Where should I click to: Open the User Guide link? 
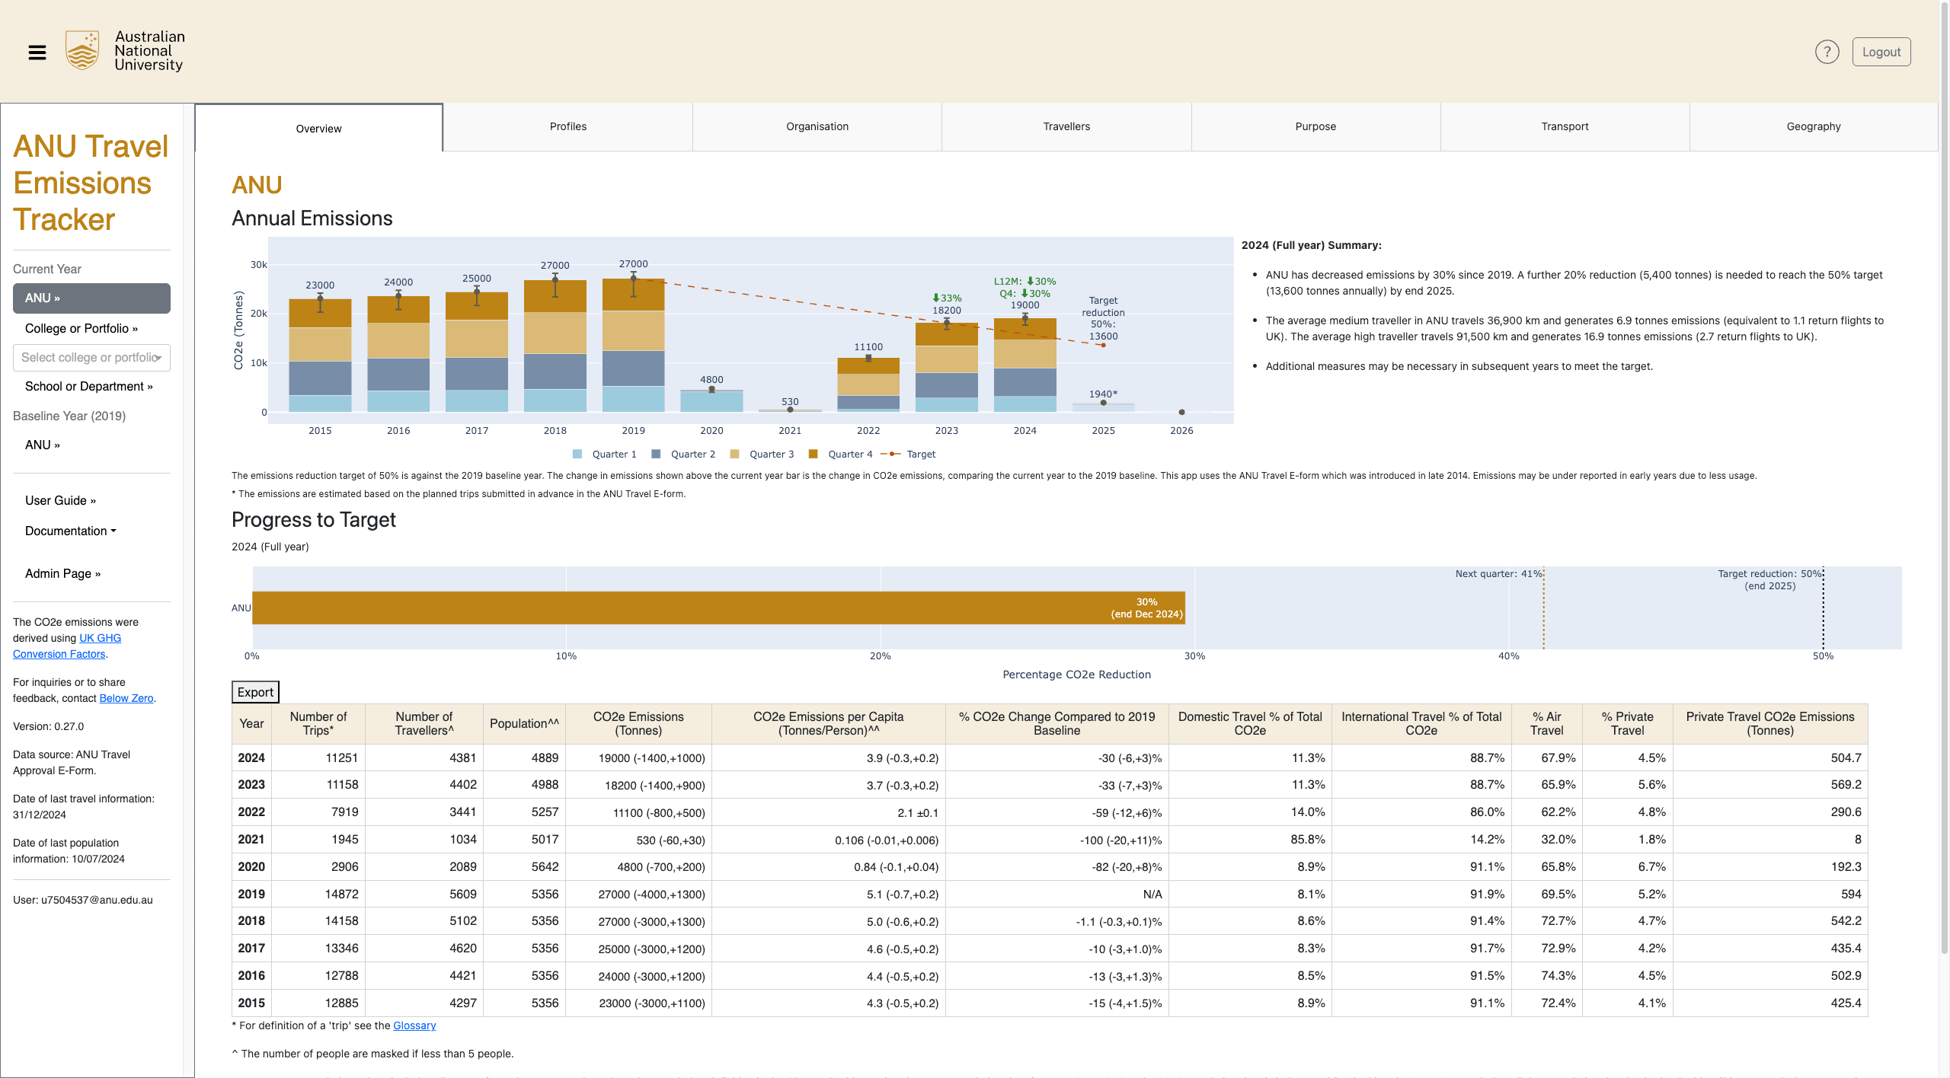coord(61,501)
